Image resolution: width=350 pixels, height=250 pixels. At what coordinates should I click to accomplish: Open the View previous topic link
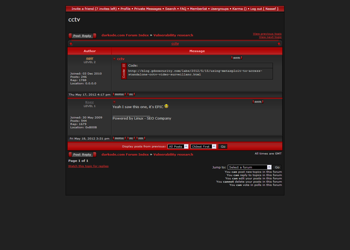[267, 34]
